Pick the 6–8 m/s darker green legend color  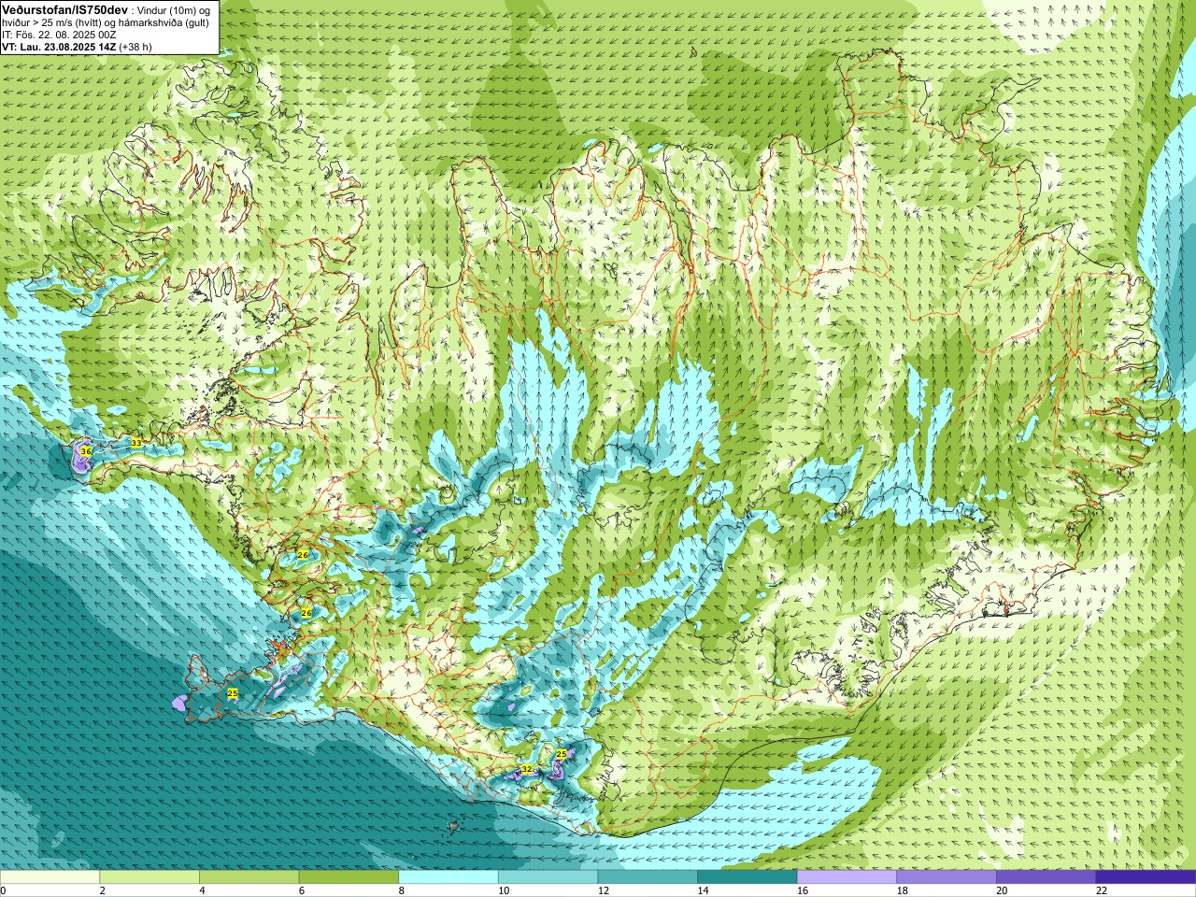(349, 877)
